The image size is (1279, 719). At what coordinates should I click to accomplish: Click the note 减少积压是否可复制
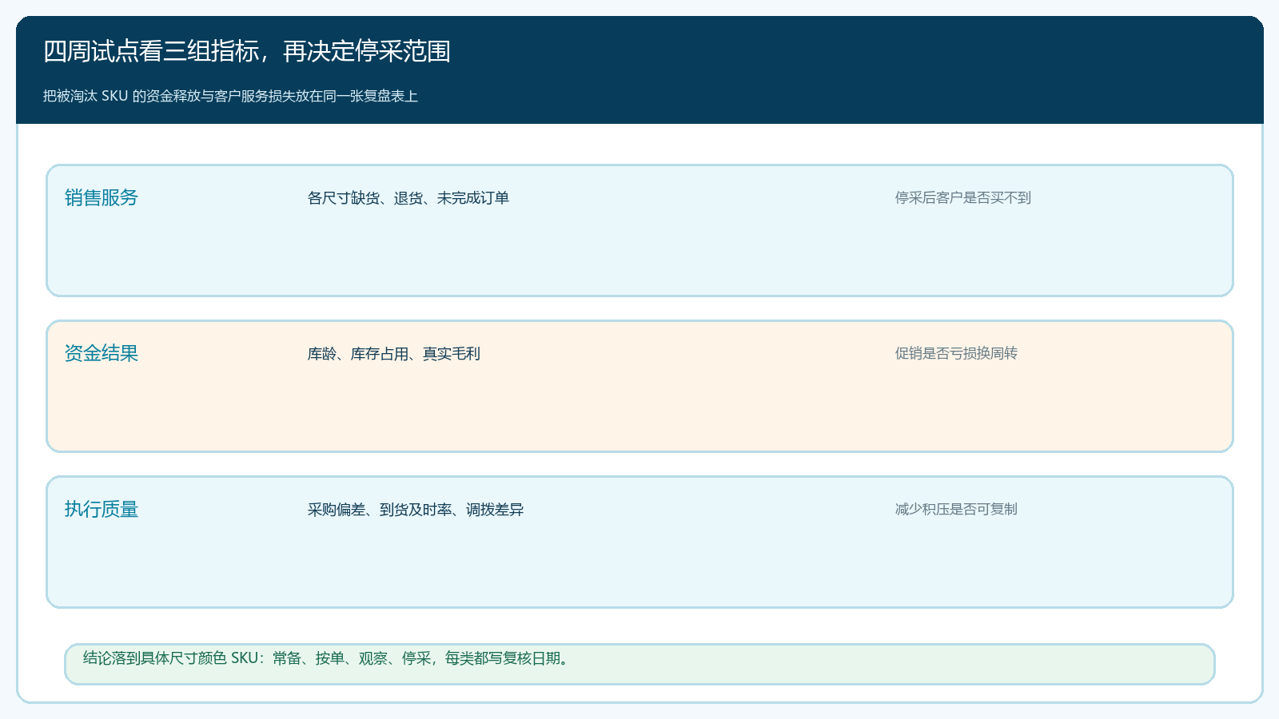956,509
